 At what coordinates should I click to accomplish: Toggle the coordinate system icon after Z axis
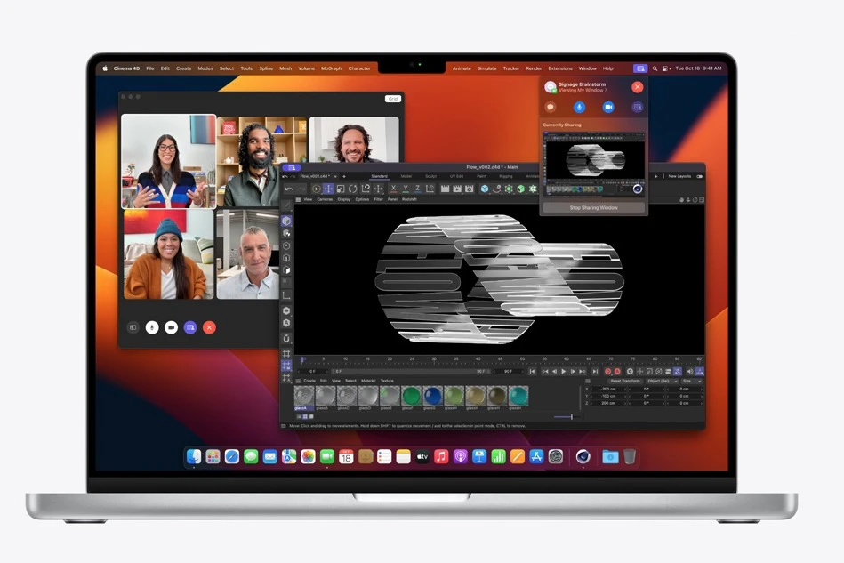[x=430, y=189]
